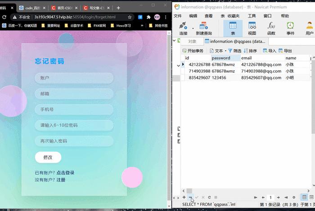Click the 筛选 (Filter) tool
This screenshot has height=211, width=315.
point(234,51)
